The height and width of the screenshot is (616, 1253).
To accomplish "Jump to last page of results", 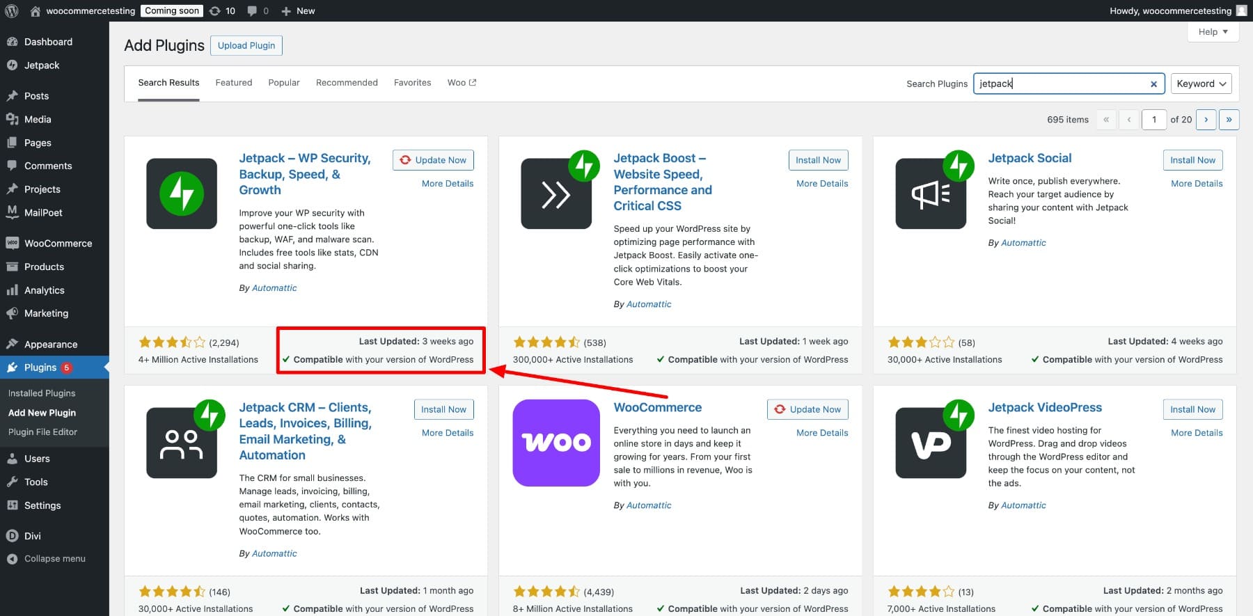I will 1229,120.
